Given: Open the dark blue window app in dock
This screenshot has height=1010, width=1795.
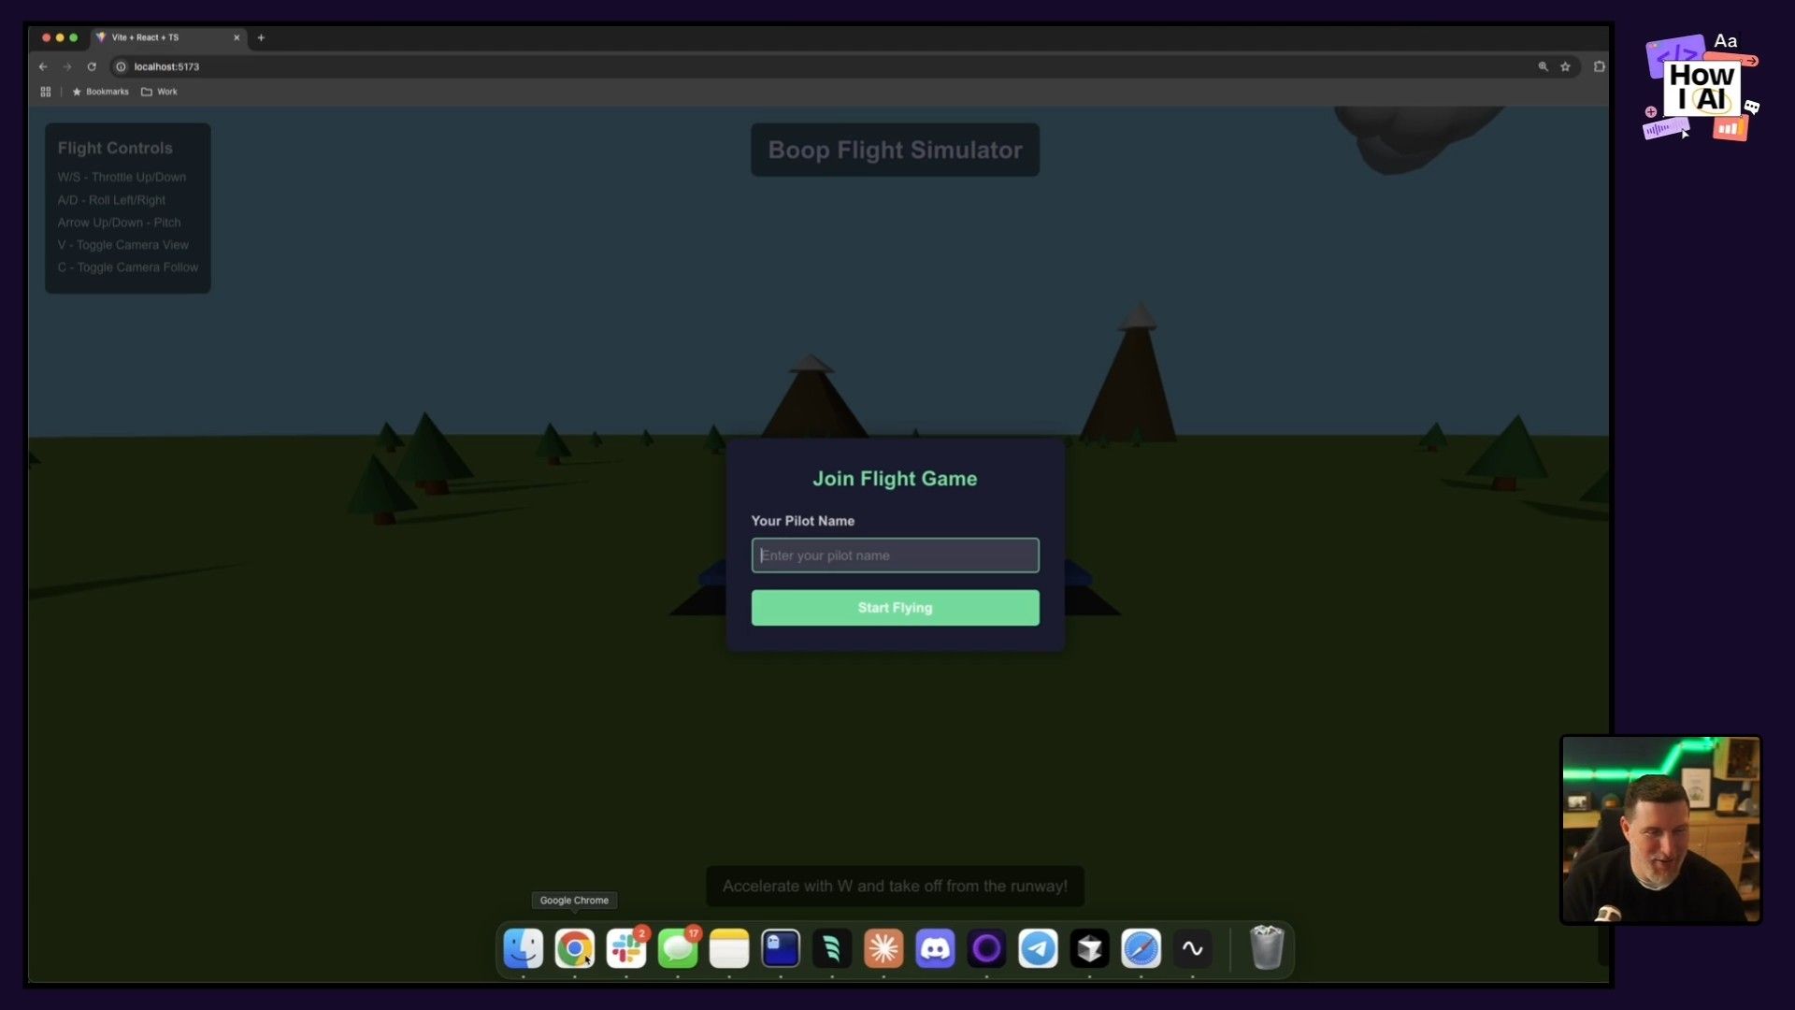Looking at the screenshot, I should tap(781, 948).
